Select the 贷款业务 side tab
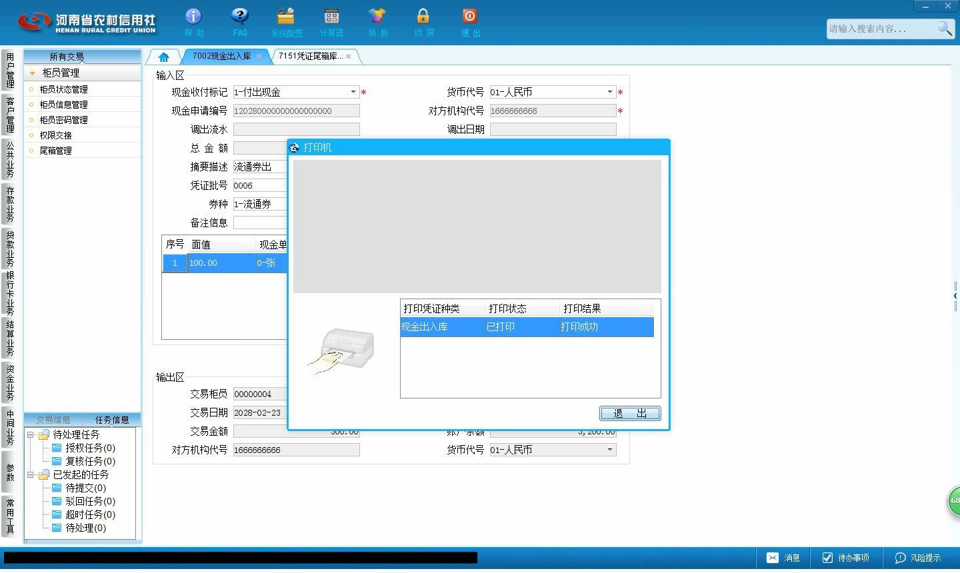 (x=9, y=249)
